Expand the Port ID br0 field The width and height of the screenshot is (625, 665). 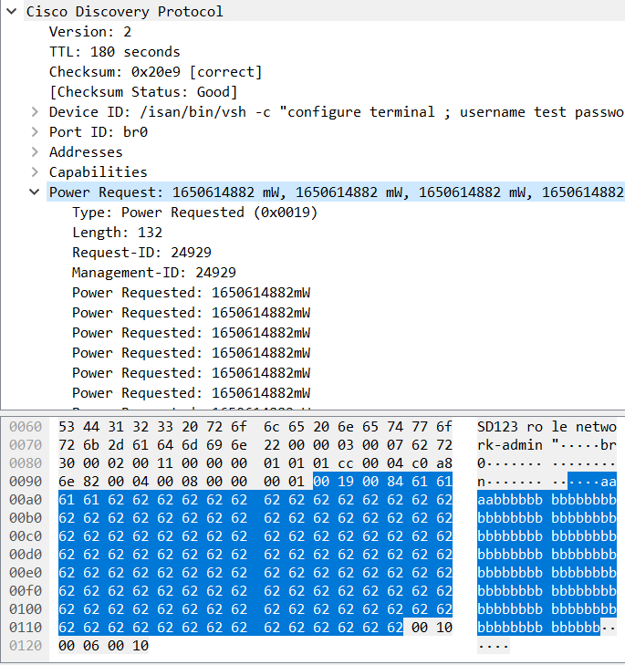tap(35, 132)
